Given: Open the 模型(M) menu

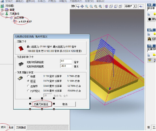Looking at the screenshot, I should [x=30, y=1].
